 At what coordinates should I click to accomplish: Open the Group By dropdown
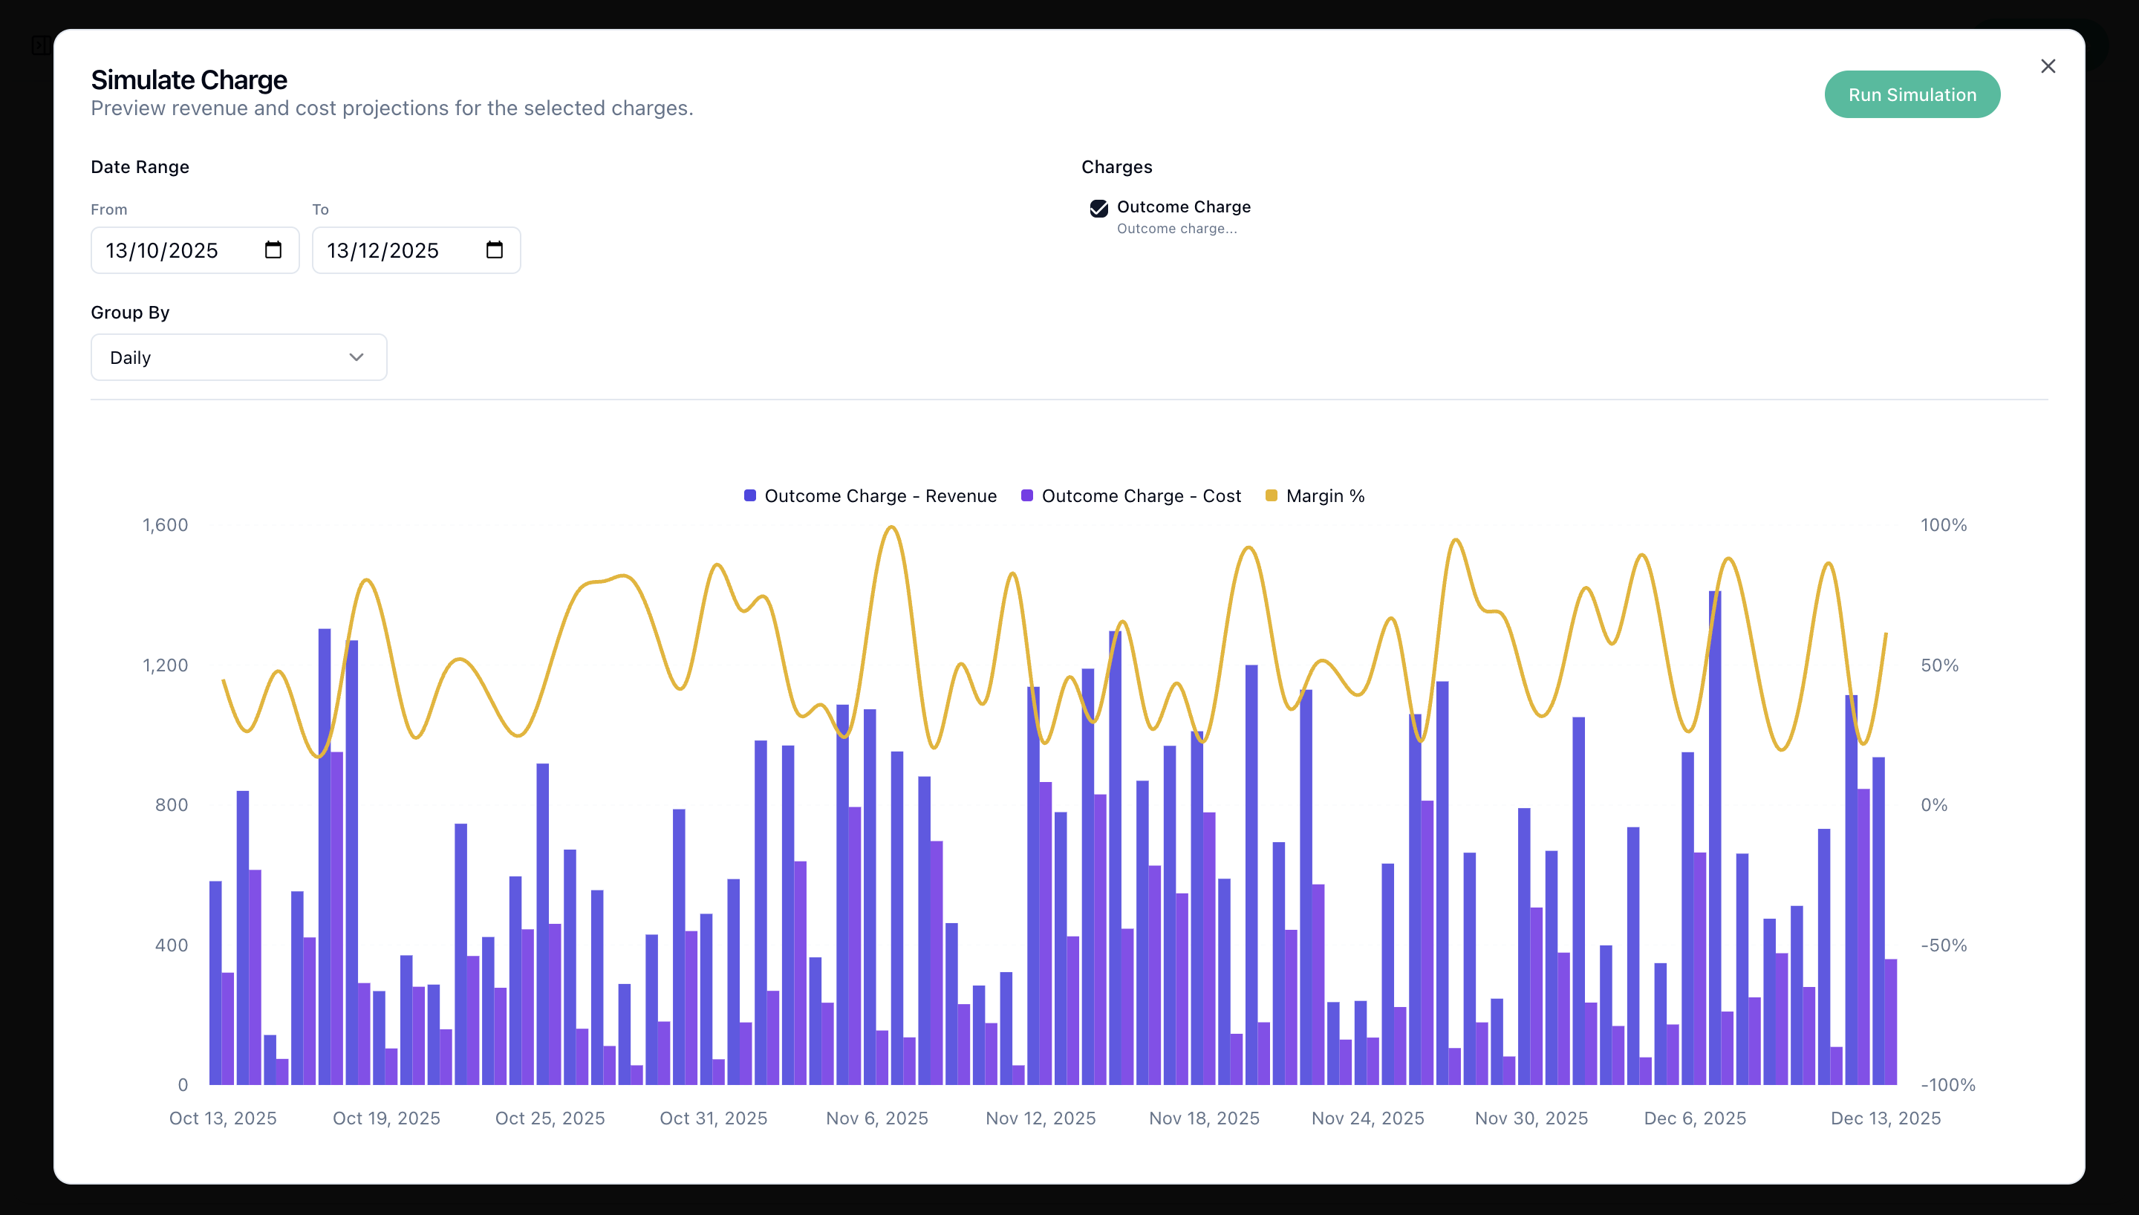click(238, 357)
